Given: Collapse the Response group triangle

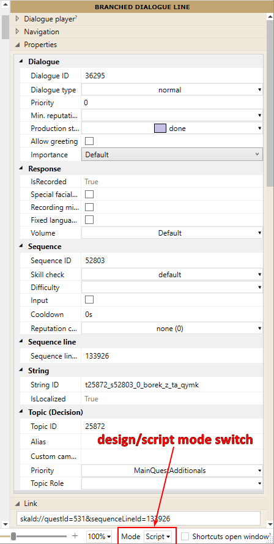Looking at the screenshot, I should [21, 169].
